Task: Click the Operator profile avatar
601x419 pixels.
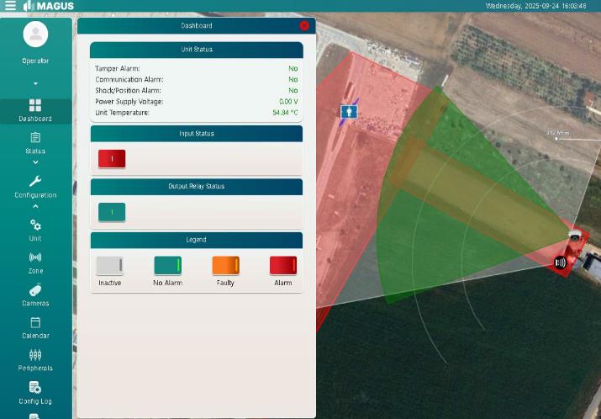Action: click(x=35, y=34)
